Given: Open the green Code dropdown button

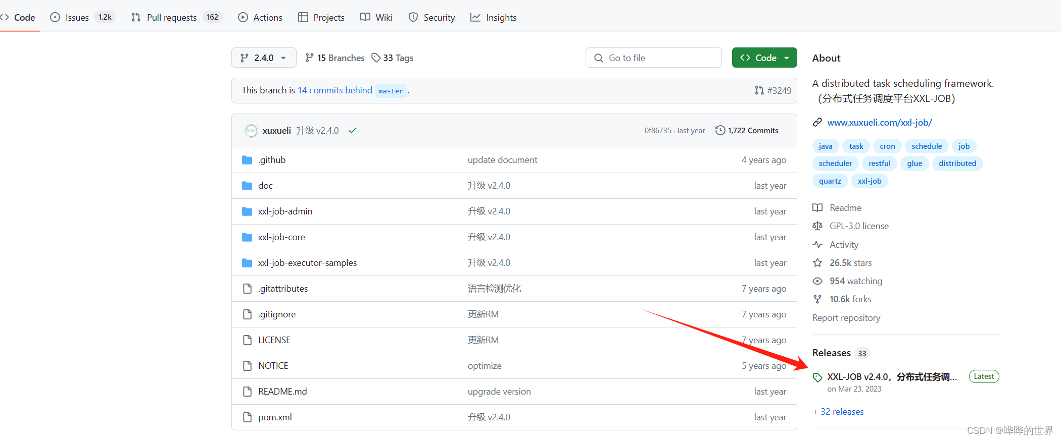Looking at the screenshot, I should click(764, 58).
